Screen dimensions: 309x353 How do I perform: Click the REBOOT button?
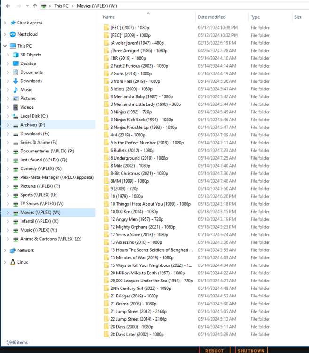click(215, 350)
